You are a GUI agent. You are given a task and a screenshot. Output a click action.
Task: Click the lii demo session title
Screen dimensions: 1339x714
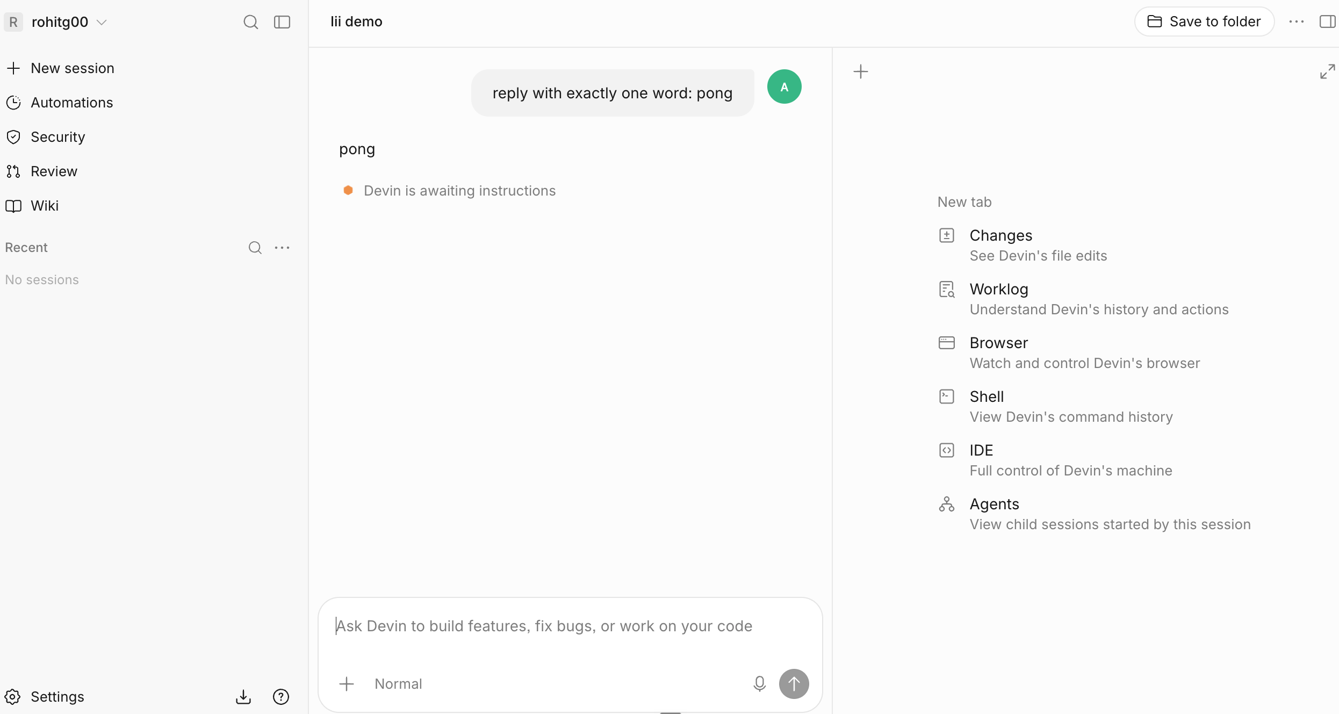click(356, 22)
